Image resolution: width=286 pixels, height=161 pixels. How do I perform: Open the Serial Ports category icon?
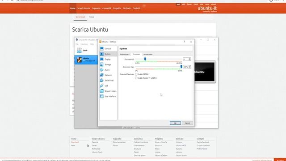point(102,80)
